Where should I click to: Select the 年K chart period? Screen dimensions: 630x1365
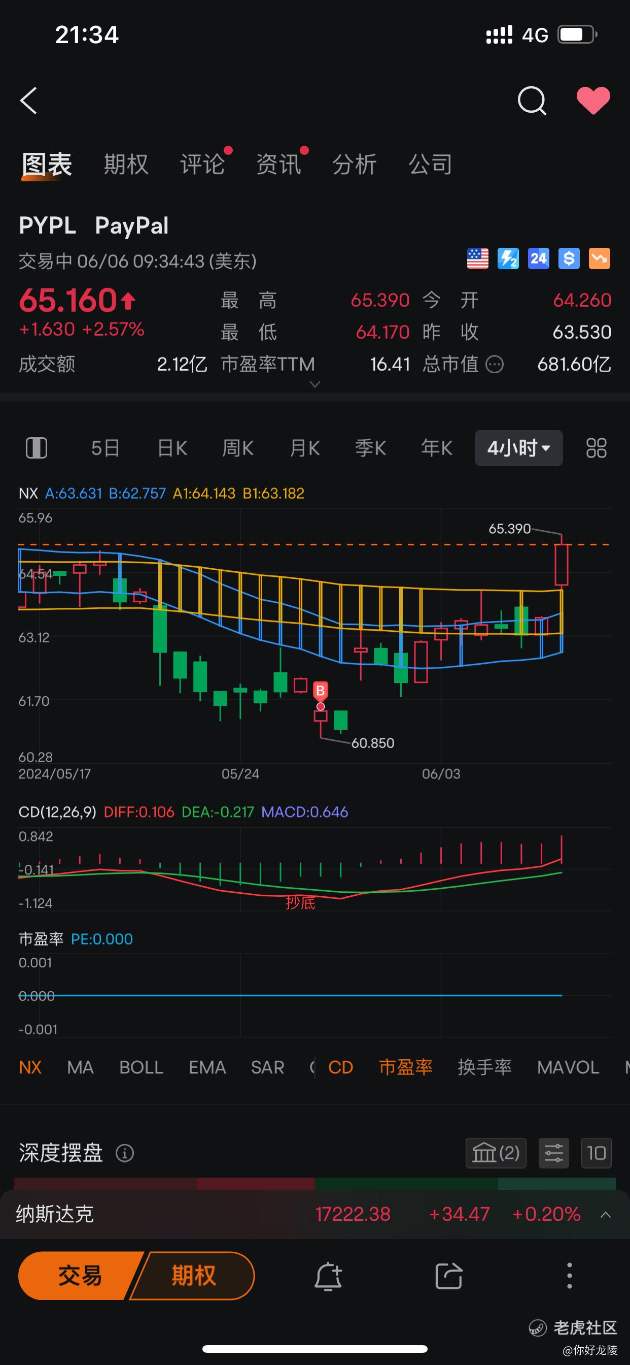(x=437, y=448)
